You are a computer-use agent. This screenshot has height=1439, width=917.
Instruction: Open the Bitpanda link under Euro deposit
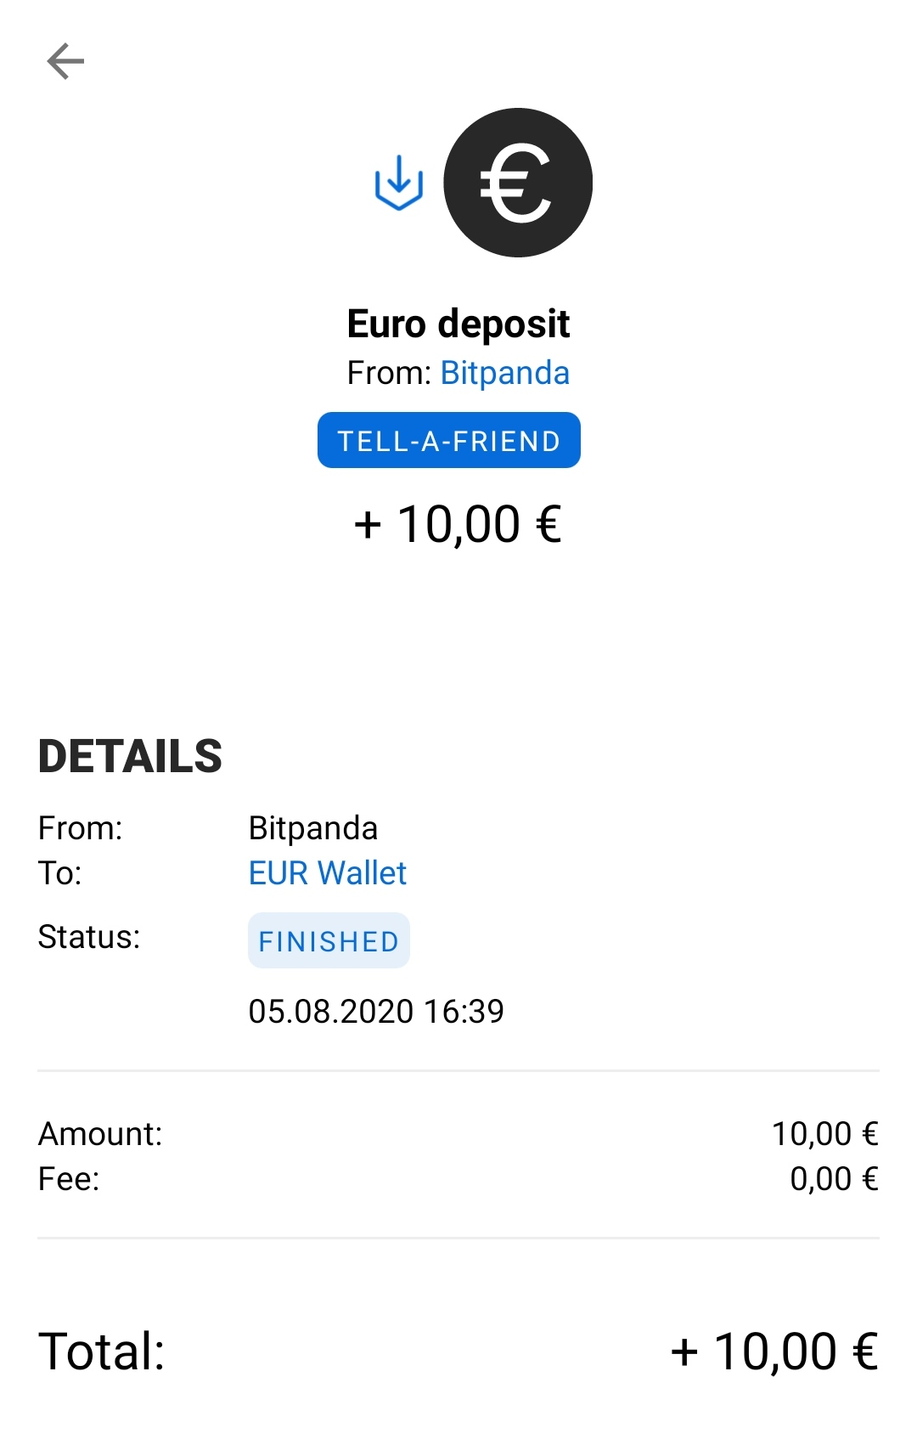click(504, 373)
